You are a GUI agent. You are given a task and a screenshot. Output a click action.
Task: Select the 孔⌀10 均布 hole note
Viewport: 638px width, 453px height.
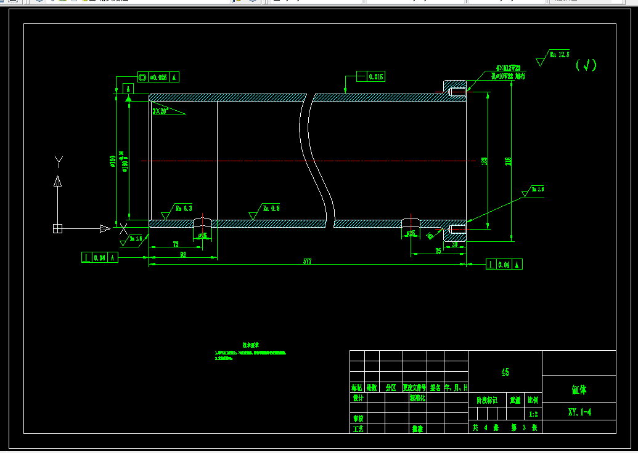coord(508,76)
